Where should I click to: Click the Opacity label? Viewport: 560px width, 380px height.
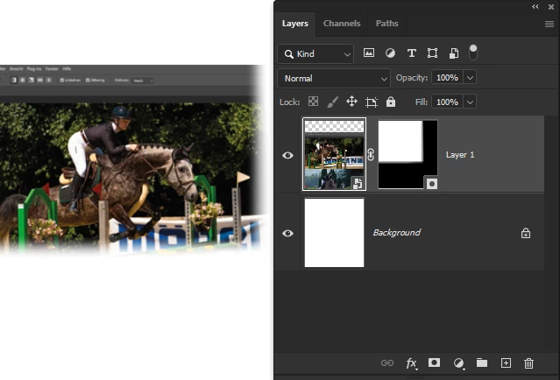click(x=411, y=78)
